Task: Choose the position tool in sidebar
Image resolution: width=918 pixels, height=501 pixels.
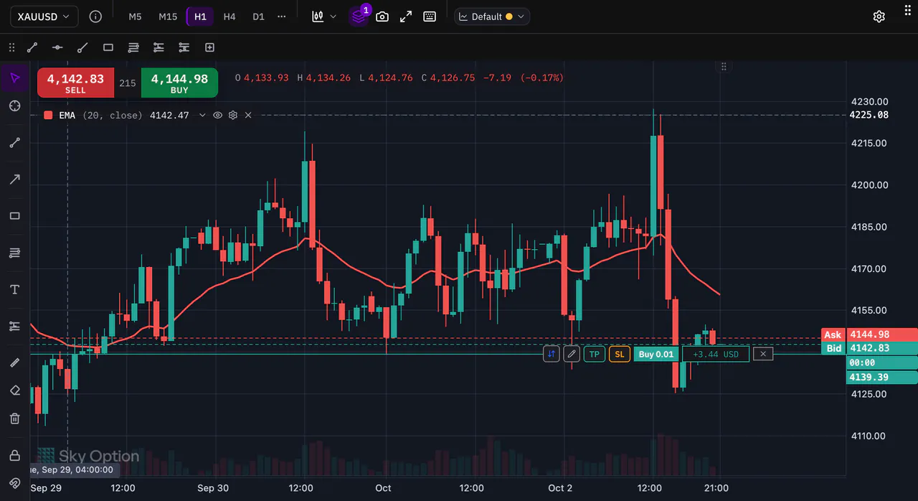Action: coord(14,326)
